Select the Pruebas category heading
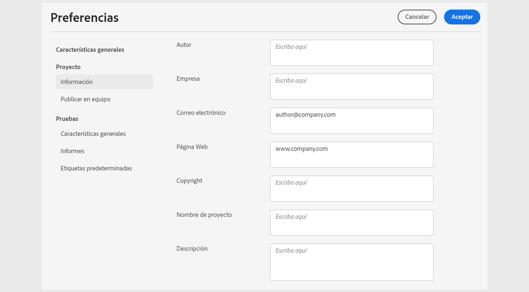Image resolution: width=529 pixels, height=292 pixels. click(67, 119)
